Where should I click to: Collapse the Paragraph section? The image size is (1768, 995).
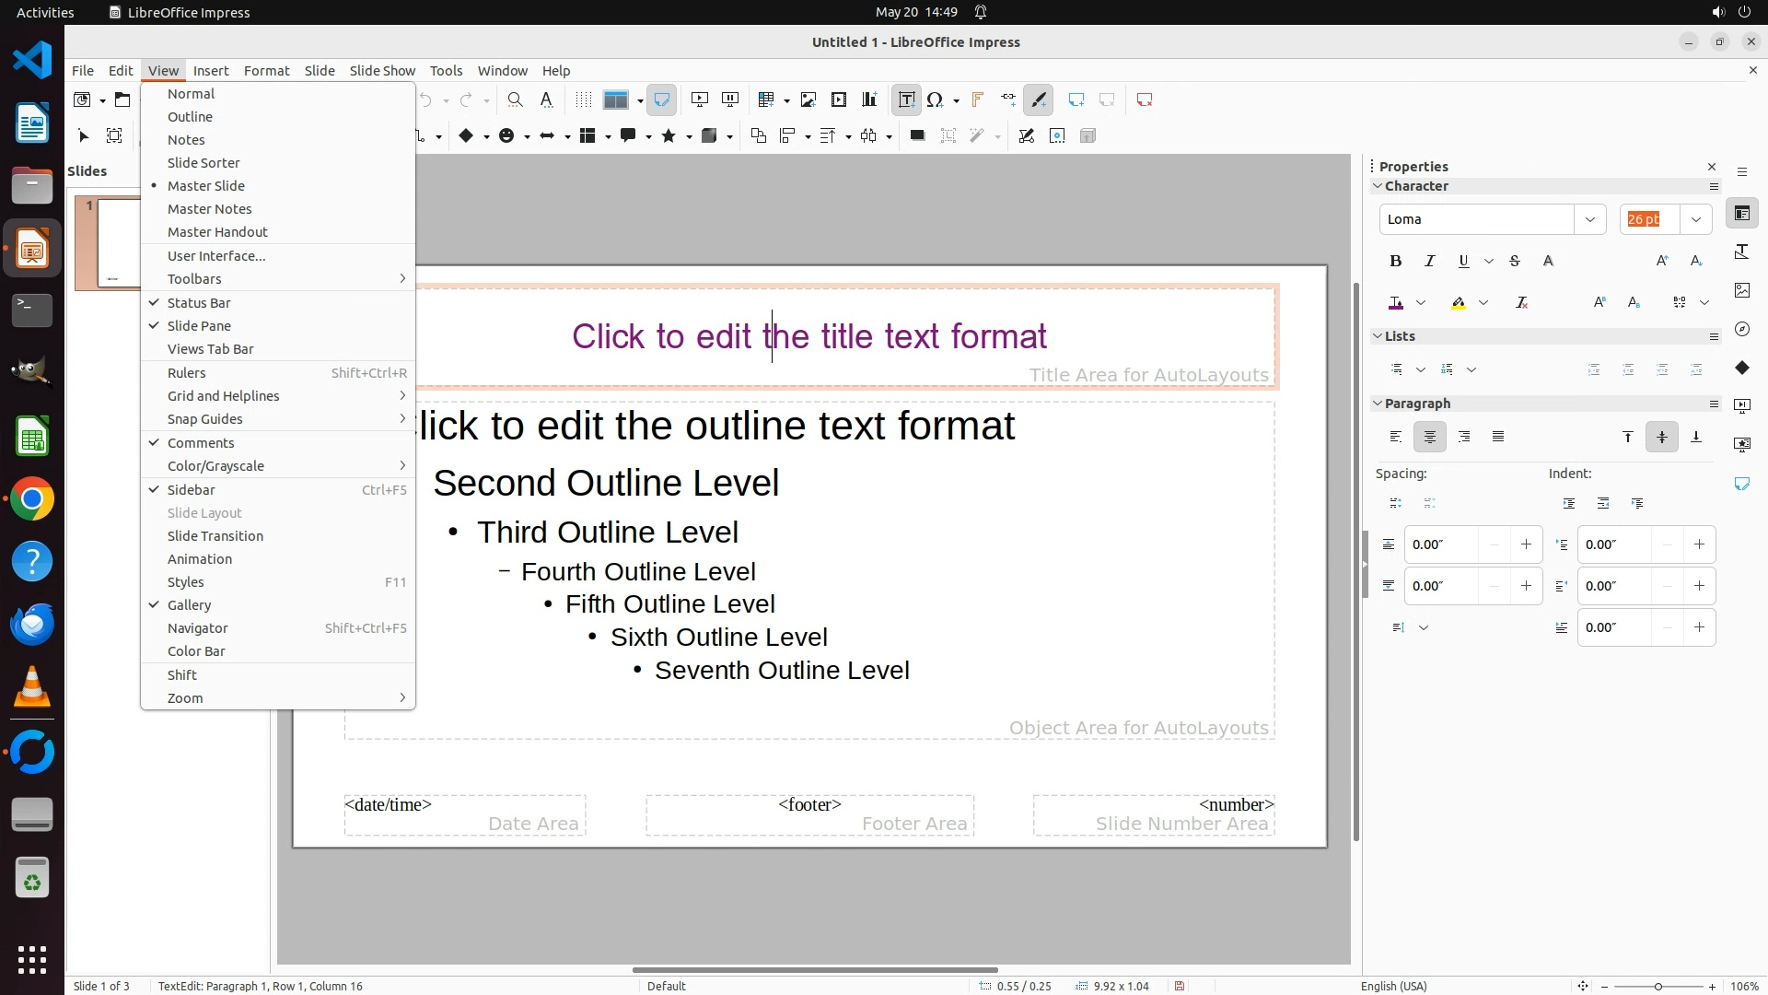pyautogui.click(x=1378, y=404)
